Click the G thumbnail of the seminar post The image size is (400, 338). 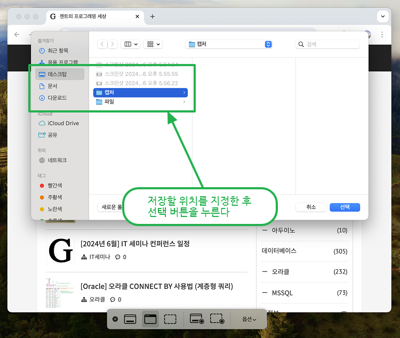[x=61, y=251]
